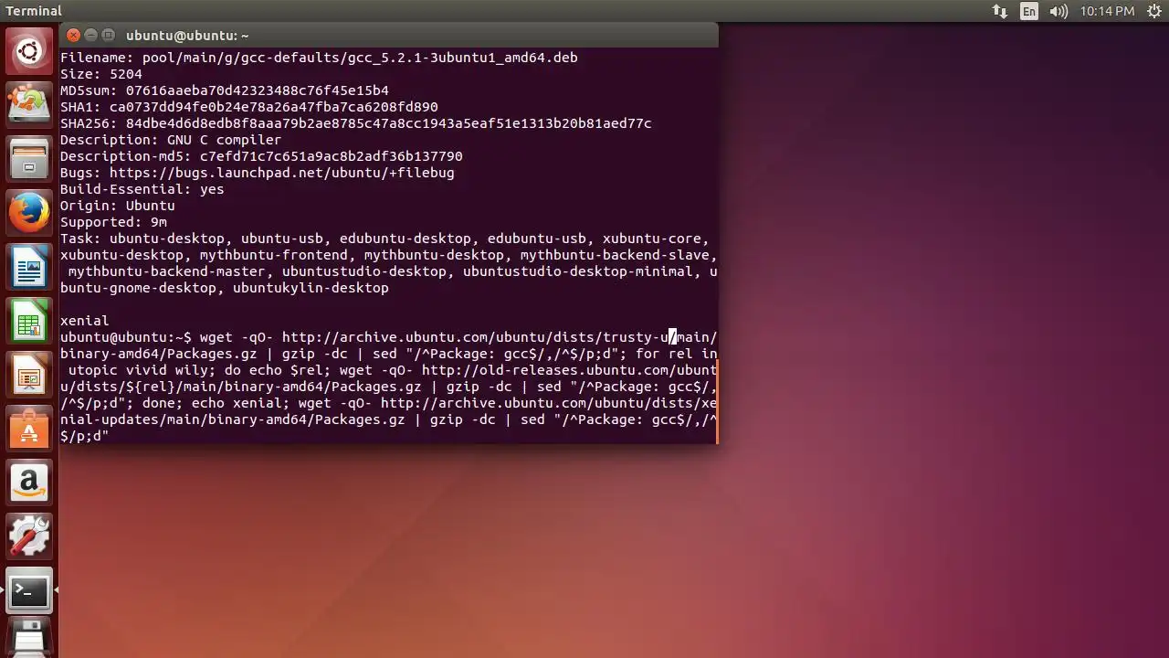The image size is (1169, 658).
Task: Click the 'Description: GNU C compiler' line
Action: tap(171, 140)
